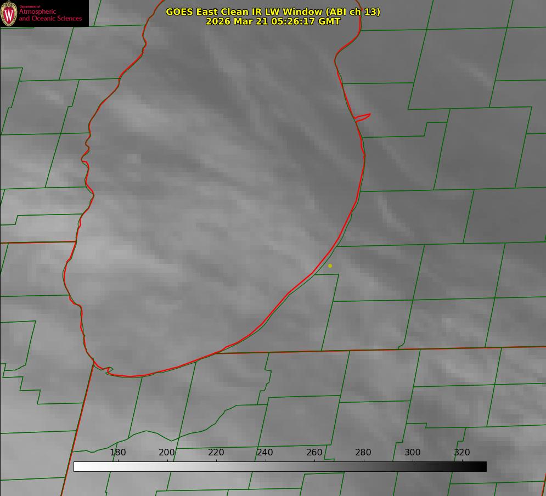Click the yellow location dot marker

point(330,266)
